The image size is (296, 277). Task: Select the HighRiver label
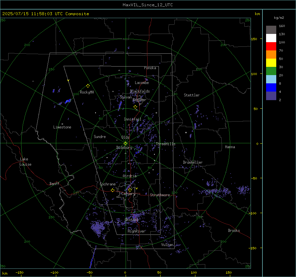point(136,231)
